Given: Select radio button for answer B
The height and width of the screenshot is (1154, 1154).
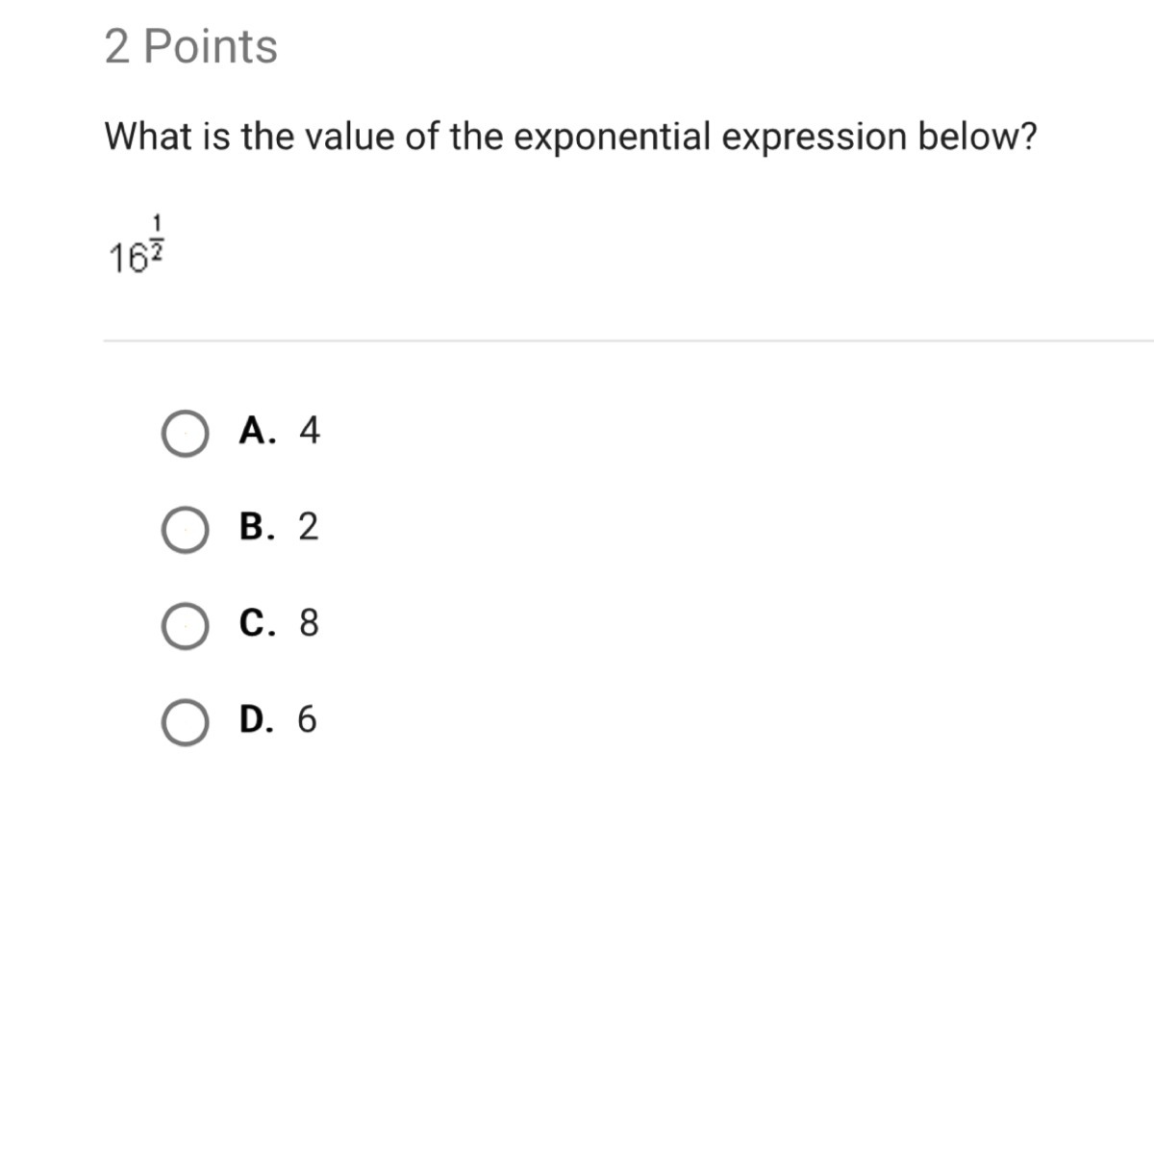Looking at the screenshot, I should click(185, 531).
